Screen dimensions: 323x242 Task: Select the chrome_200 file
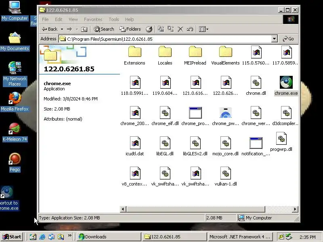coord(134,116)
